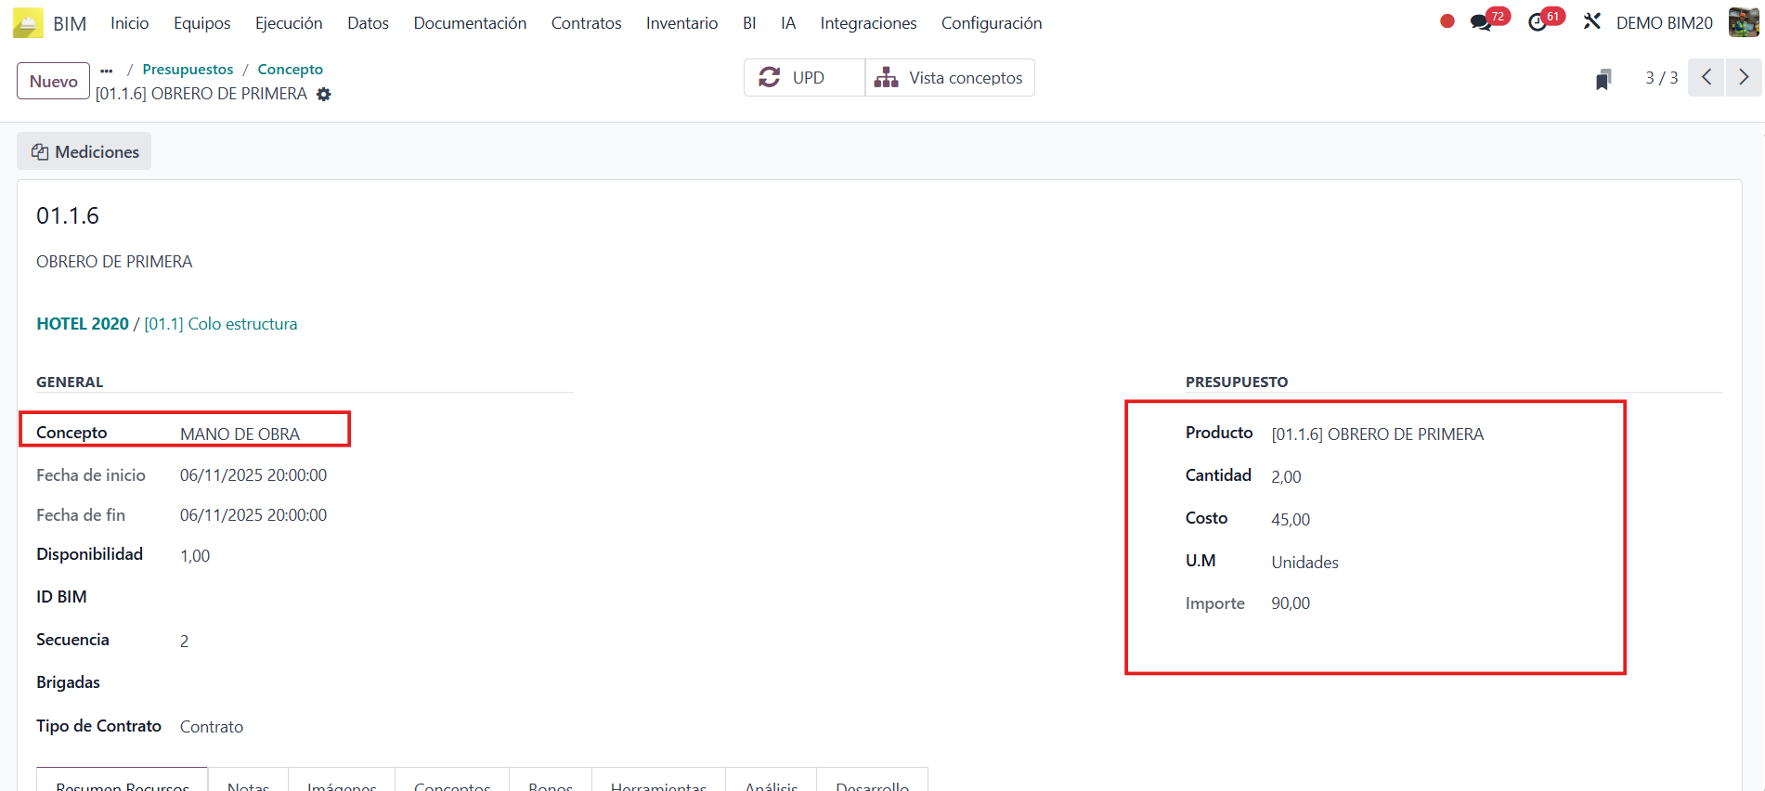Click the red recording status dot
This screenshot has height=791, width=1765.
[1447, 21]
